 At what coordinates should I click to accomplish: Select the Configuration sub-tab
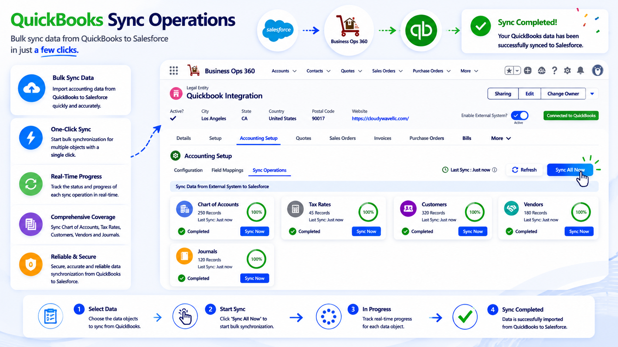click(188, 170)
